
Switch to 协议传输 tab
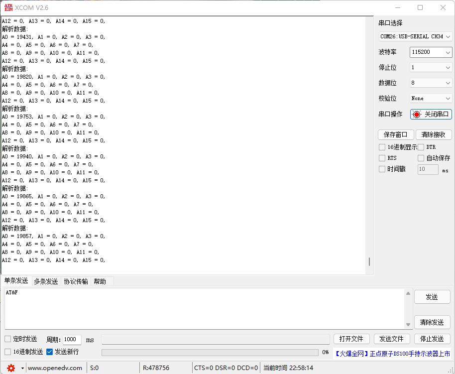[76, 281]
